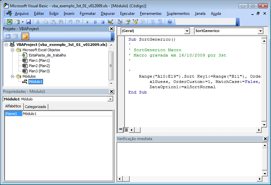Select Plan1 (Plan1) sheet object
This screenshot has width=271, height=185.
(x=39, y=60)
